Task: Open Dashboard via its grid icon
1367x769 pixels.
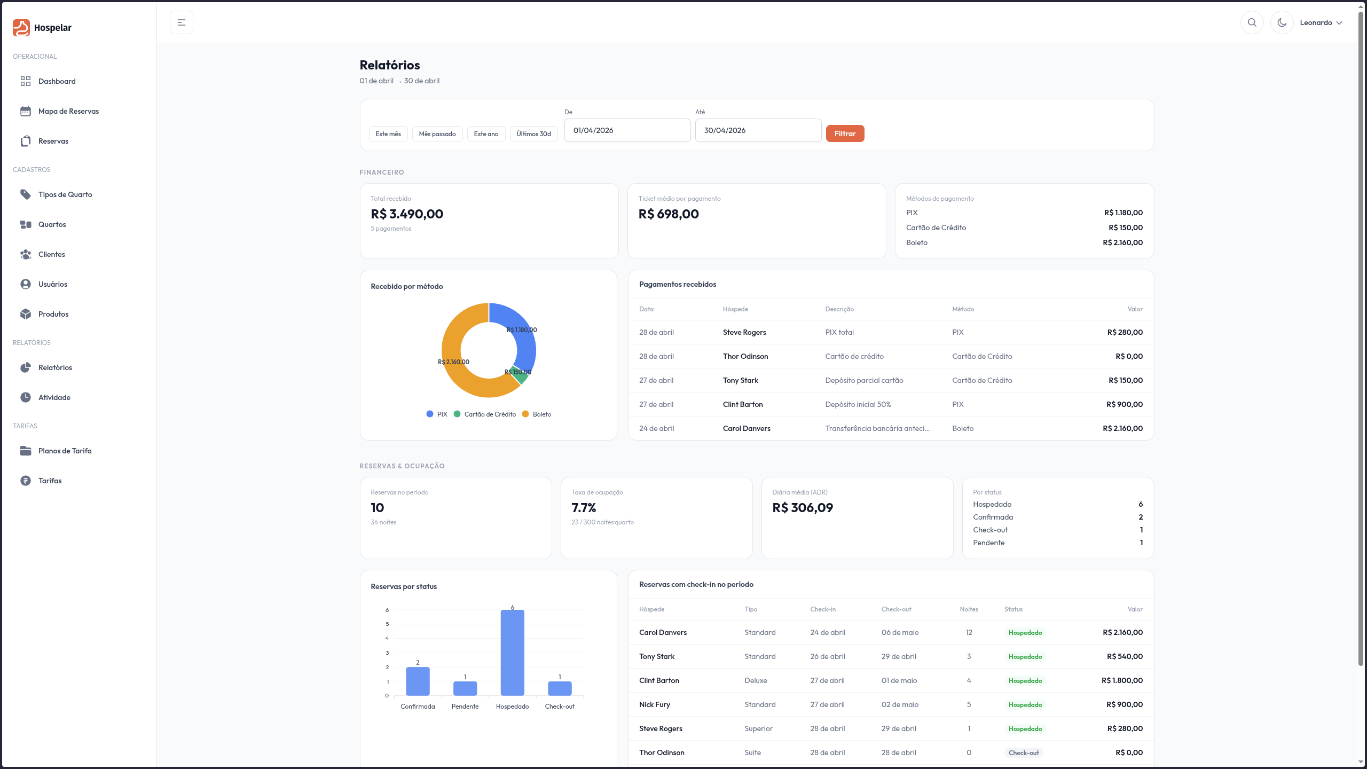Action: 26,81
